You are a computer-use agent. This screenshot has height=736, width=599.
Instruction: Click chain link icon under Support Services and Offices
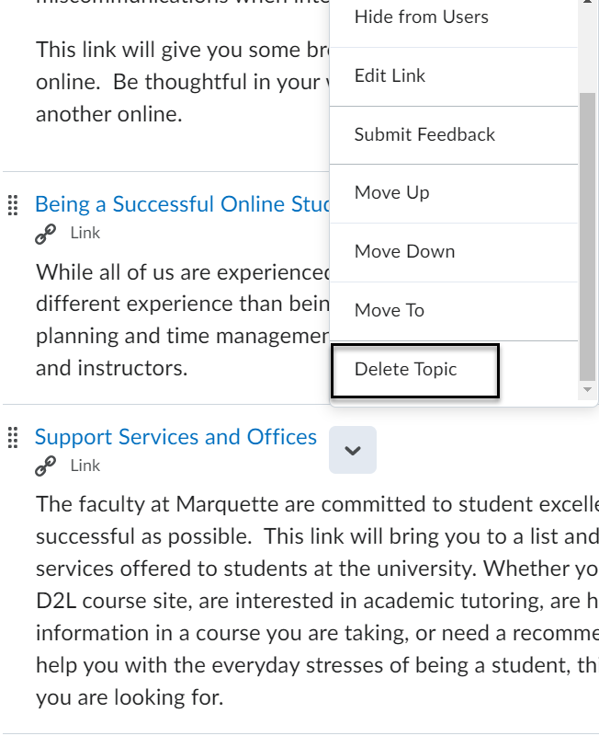click(45, 467)
